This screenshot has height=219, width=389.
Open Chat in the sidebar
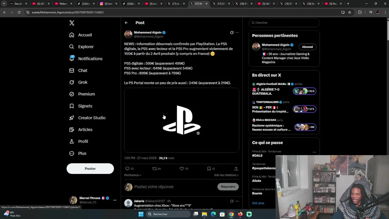(x=78, y=71)
